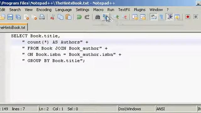Viewport: 201px width, 113px height.
Task: Close the current document via toolbar icon
Action: pos(26,17)
